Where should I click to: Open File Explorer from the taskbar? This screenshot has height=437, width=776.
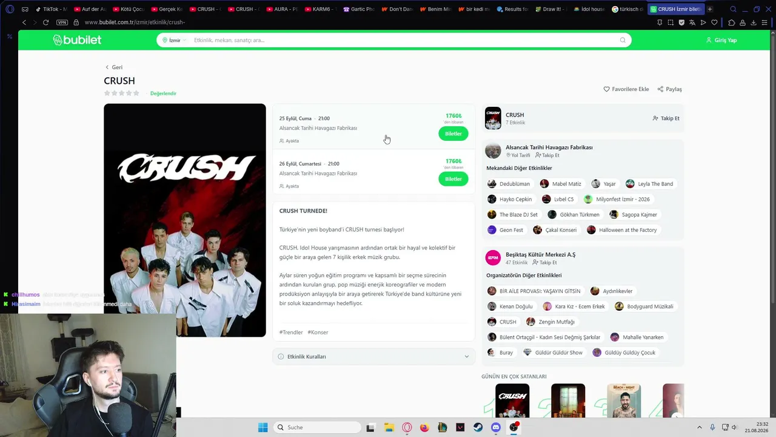tap(389, 427)
